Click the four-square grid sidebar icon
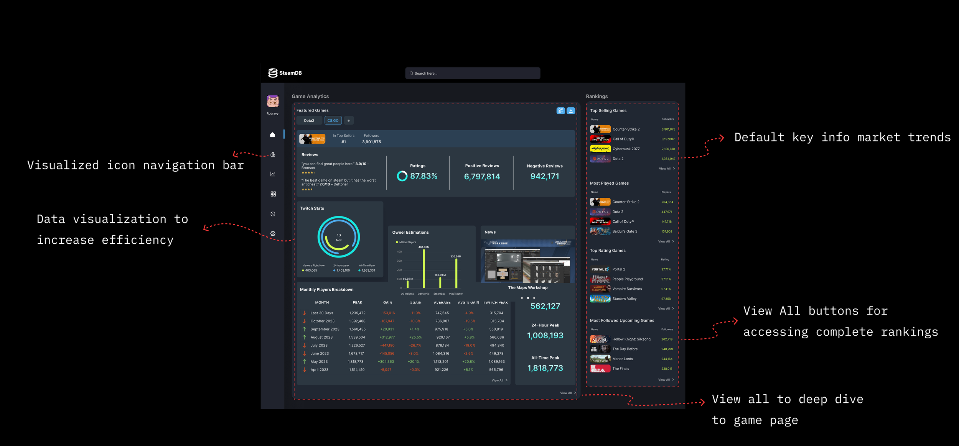This screenshot has height=446, width=959. pos(273,194)
